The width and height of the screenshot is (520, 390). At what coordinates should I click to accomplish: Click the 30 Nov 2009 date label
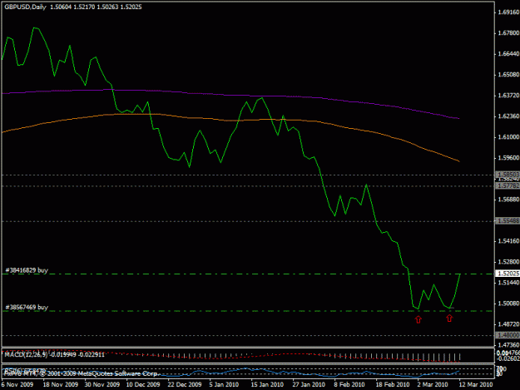point(102,384)
